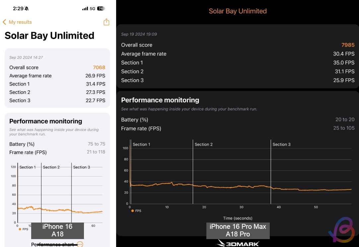359x247 pixels.
Task: Tap the cellular signal bars icon
Action: [x=85, y=8]
